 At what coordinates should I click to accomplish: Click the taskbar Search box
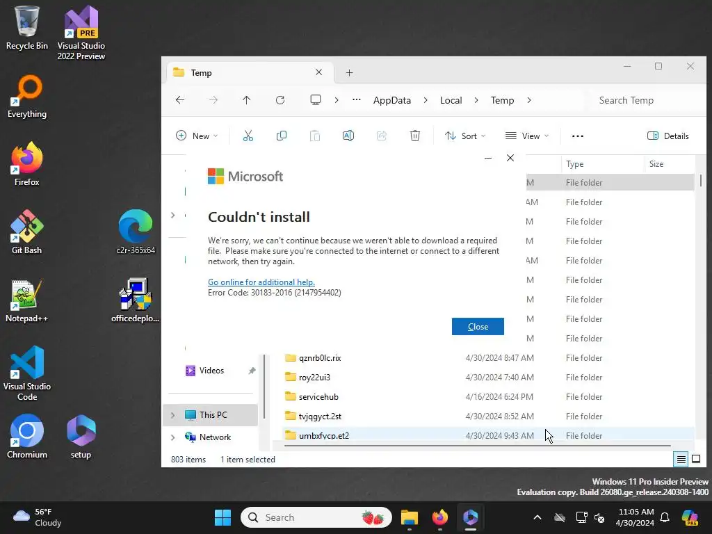tap(316, 517)
